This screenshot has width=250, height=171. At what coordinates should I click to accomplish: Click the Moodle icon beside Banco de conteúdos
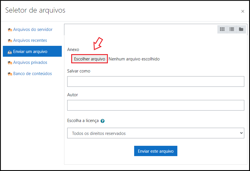coord(10,74)
